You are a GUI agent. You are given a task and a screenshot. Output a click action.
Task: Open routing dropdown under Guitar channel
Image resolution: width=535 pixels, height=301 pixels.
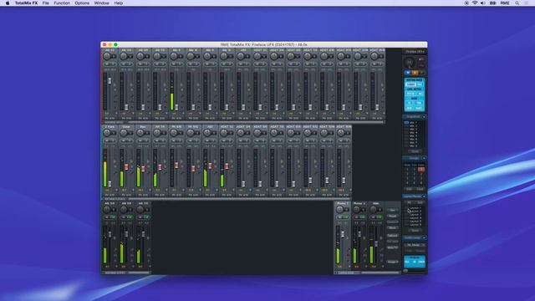pyautogui.click(x=126, y=195)
